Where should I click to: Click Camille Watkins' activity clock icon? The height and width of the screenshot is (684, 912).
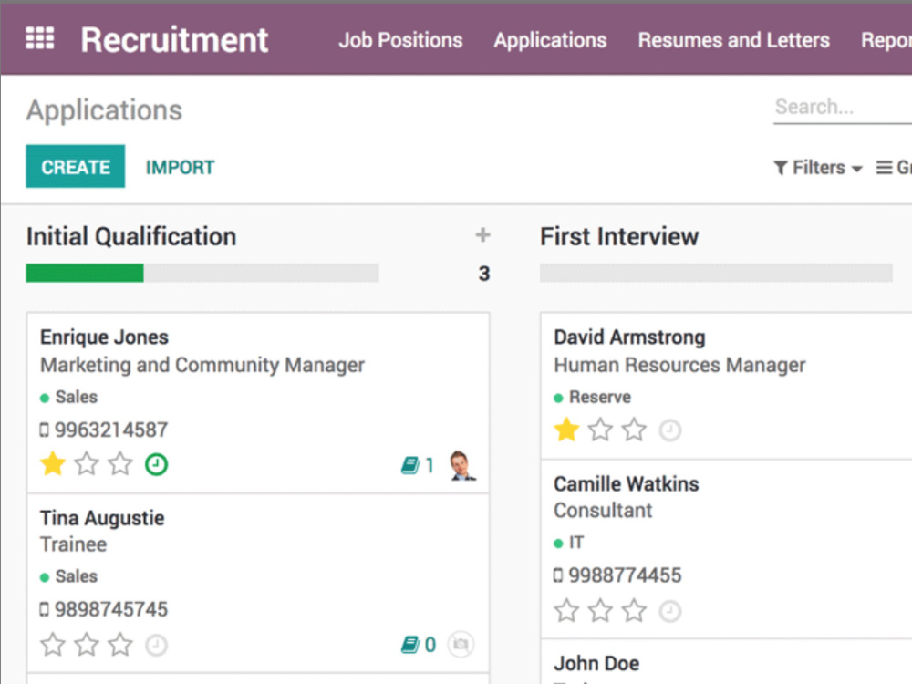tap(670, 611)
